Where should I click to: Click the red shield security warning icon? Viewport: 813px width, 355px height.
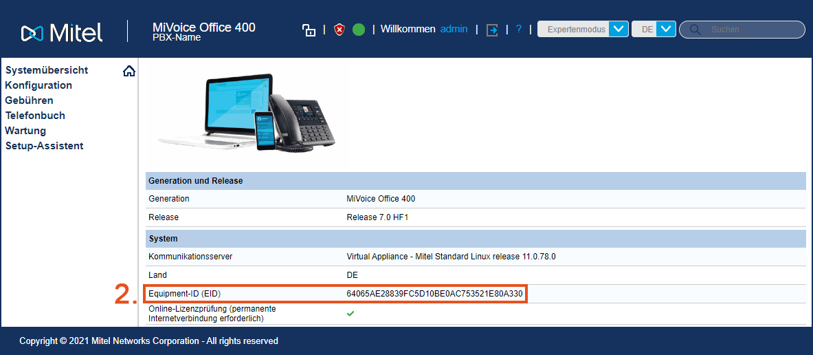pos(339,30)
